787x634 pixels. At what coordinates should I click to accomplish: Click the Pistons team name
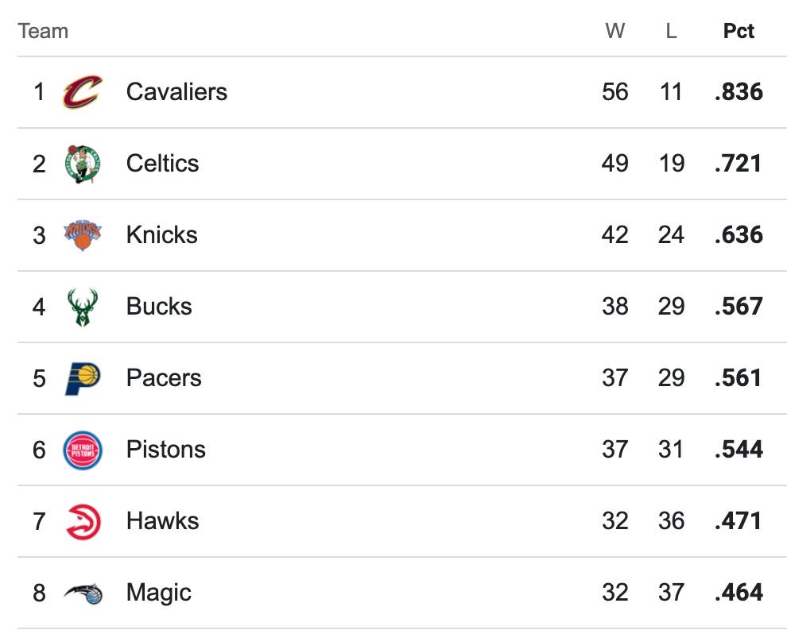[165, 450]
